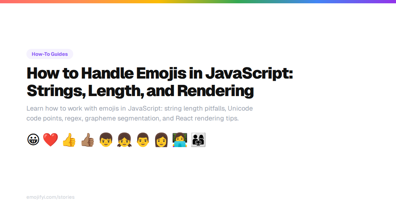Click the headline 'How to Handle Emojis in JavaScript'
Screen dimensions: 396x208
160,73
